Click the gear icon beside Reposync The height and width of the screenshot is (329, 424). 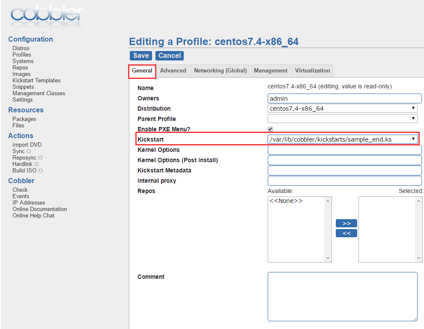click(40, 157)
